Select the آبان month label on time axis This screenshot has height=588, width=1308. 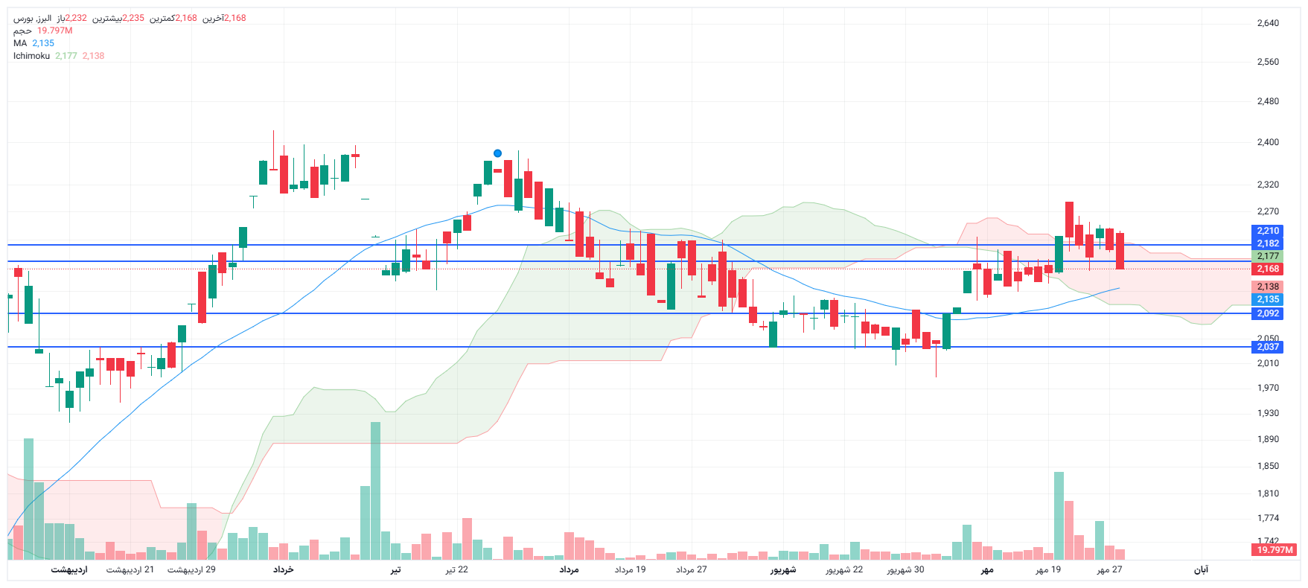pos(1201,569)
